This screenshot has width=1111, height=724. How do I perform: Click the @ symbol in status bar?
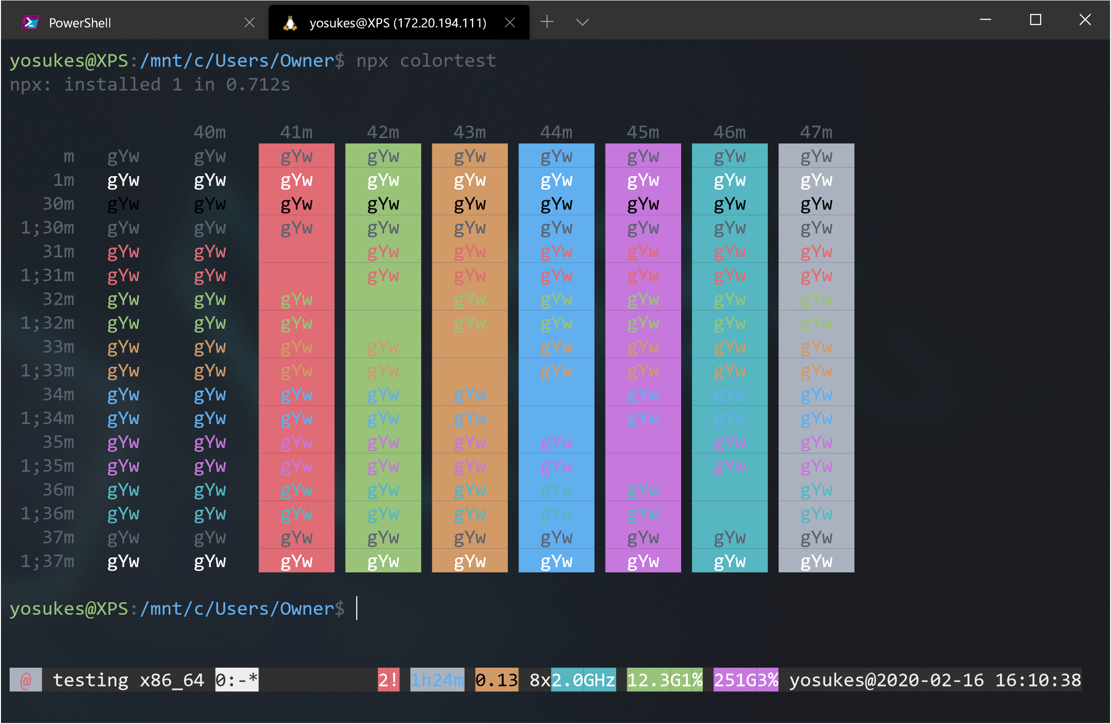pos(26,680)
